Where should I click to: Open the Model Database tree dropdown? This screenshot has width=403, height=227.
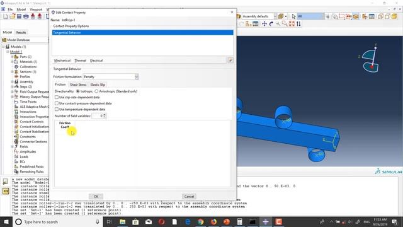point(25,40)
